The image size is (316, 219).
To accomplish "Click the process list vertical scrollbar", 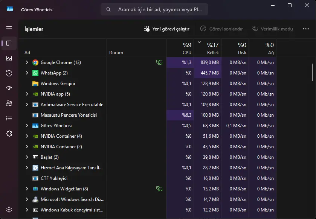I will (x=313, y=73).
